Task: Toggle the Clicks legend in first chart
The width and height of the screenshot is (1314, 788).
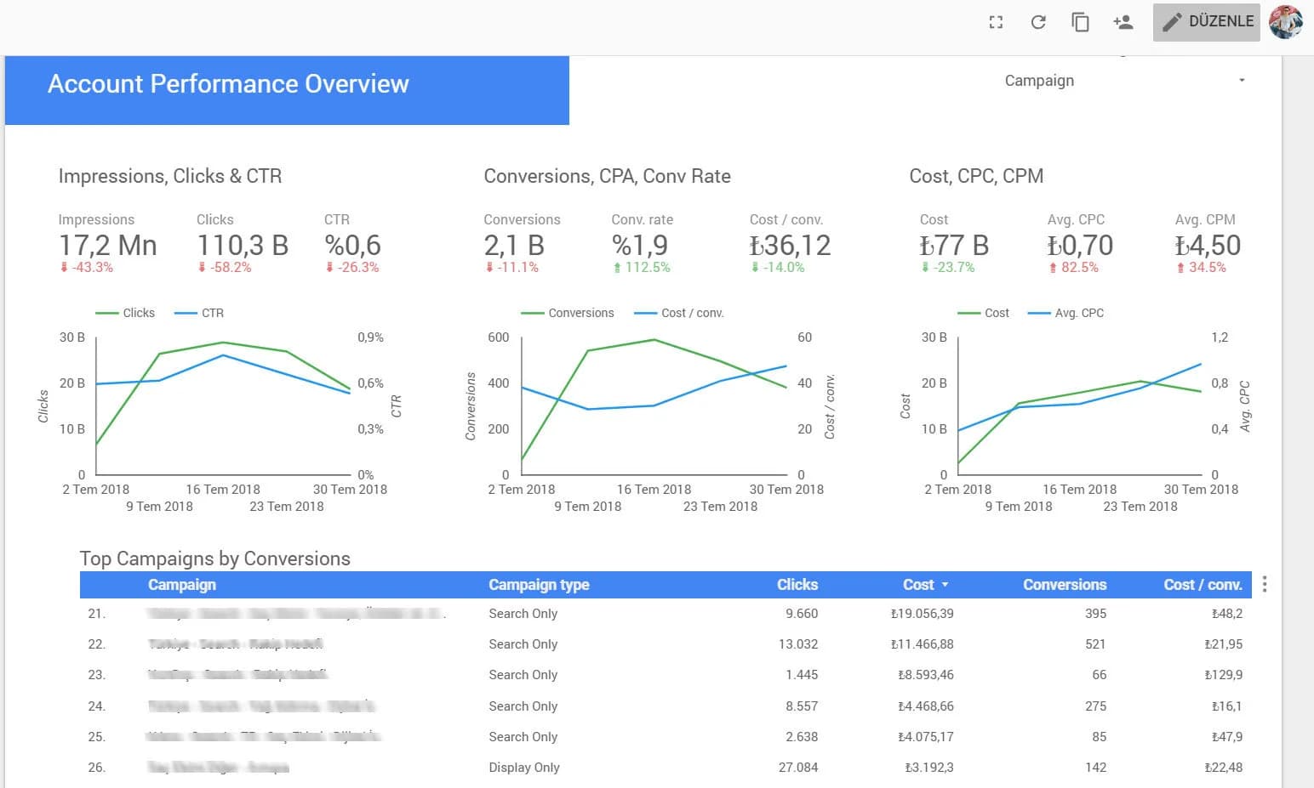Action: [125, 313]
